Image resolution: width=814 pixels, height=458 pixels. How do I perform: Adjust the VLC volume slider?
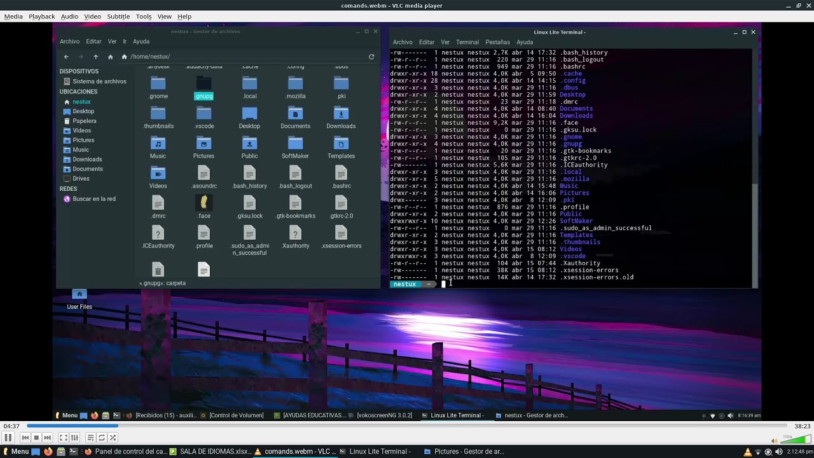click(x=796, y=439)
